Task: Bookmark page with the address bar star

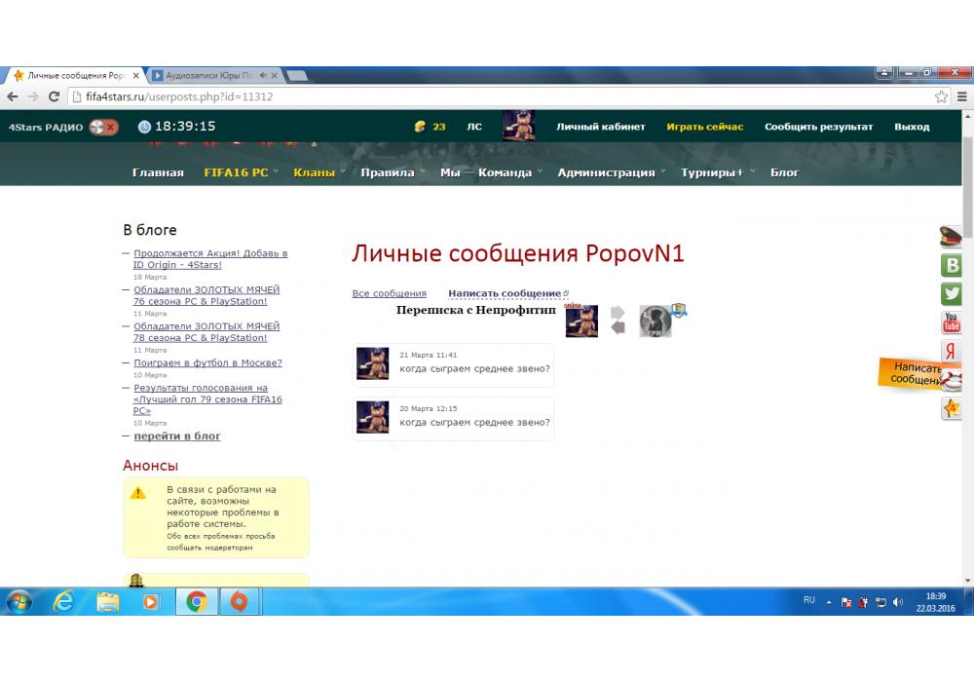Action: [941, 97]
